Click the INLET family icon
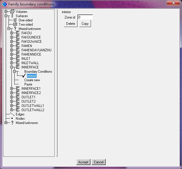This screenshot has height=169, width=182. [x=18, y=59]
